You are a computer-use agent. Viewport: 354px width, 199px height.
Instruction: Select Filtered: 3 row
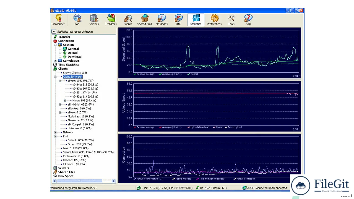[74, 164]
